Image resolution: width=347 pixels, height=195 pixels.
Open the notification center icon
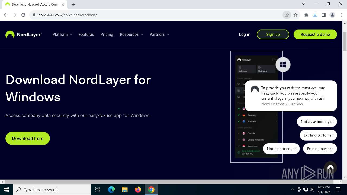coord(338,190)
